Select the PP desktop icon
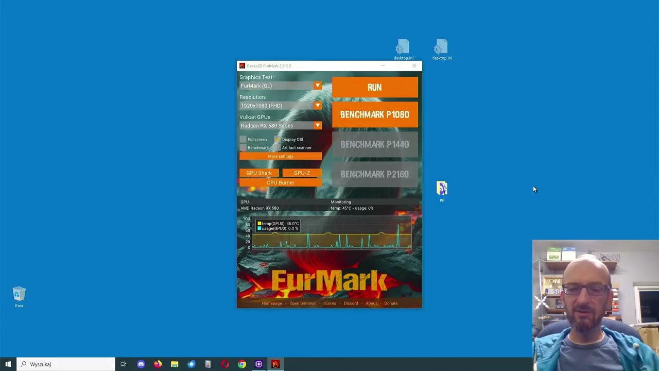 point(442,191)
